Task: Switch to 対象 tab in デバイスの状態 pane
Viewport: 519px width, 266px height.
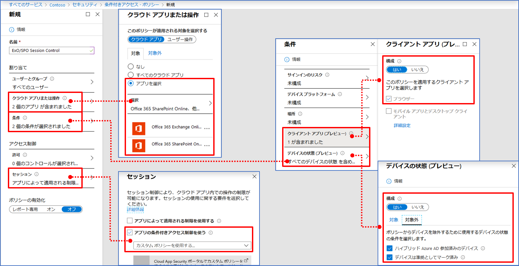Action: pyautogui.click(x=394, y=220)
